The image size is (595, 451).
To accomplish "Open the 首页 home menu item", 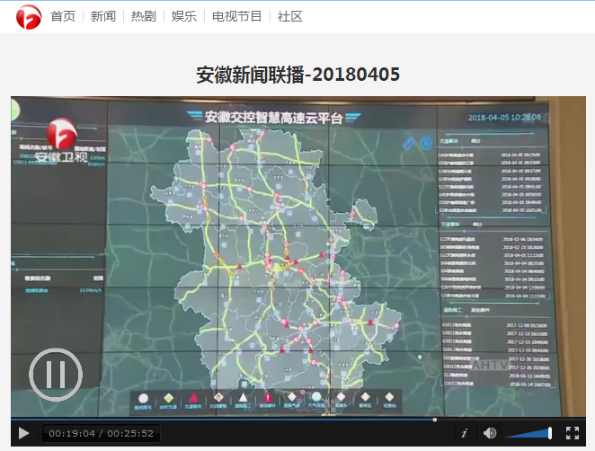I will pyautogui.click(x=63, y=17).
